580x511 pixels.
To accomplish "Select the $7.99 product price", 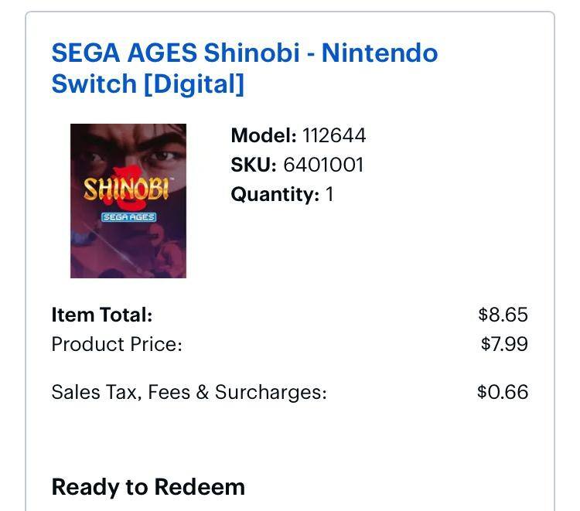I will (x=504, y=344).
